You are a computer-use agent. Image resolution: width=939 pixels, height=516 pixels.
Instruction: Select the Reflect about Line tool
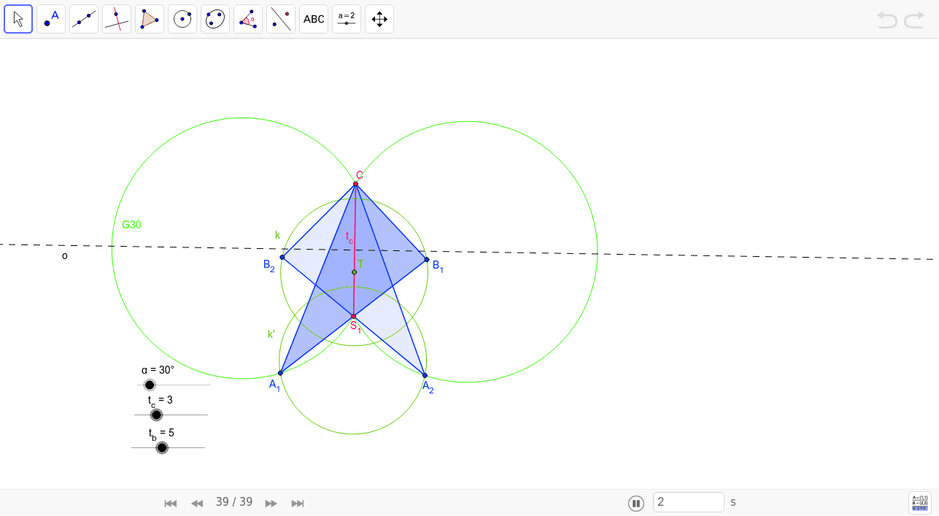click(x=281, y=19)
